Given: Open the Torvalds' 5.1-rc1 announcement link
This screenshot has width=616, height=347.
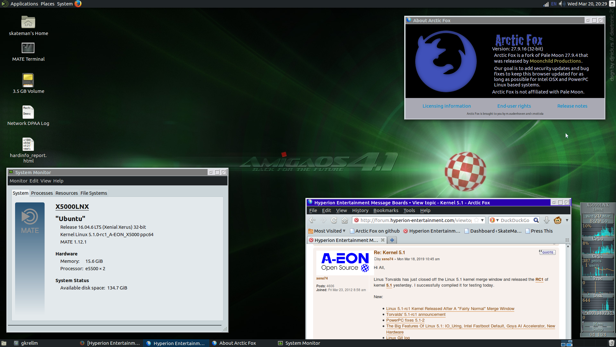Looking at the screenshot, I should (416, 315).
